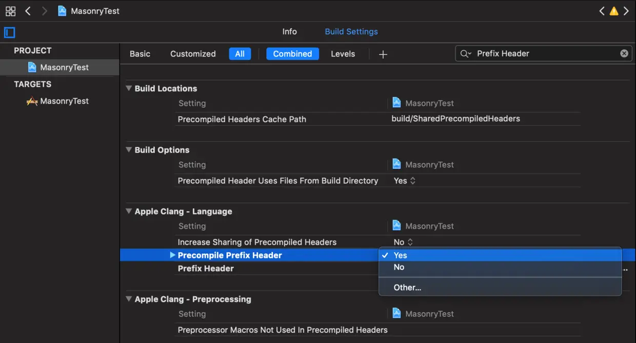This screenshot has height=343, width=636.
Task: Click the project icon in the Apple Clang - Preprocessing header
Action: coord(396,313)
